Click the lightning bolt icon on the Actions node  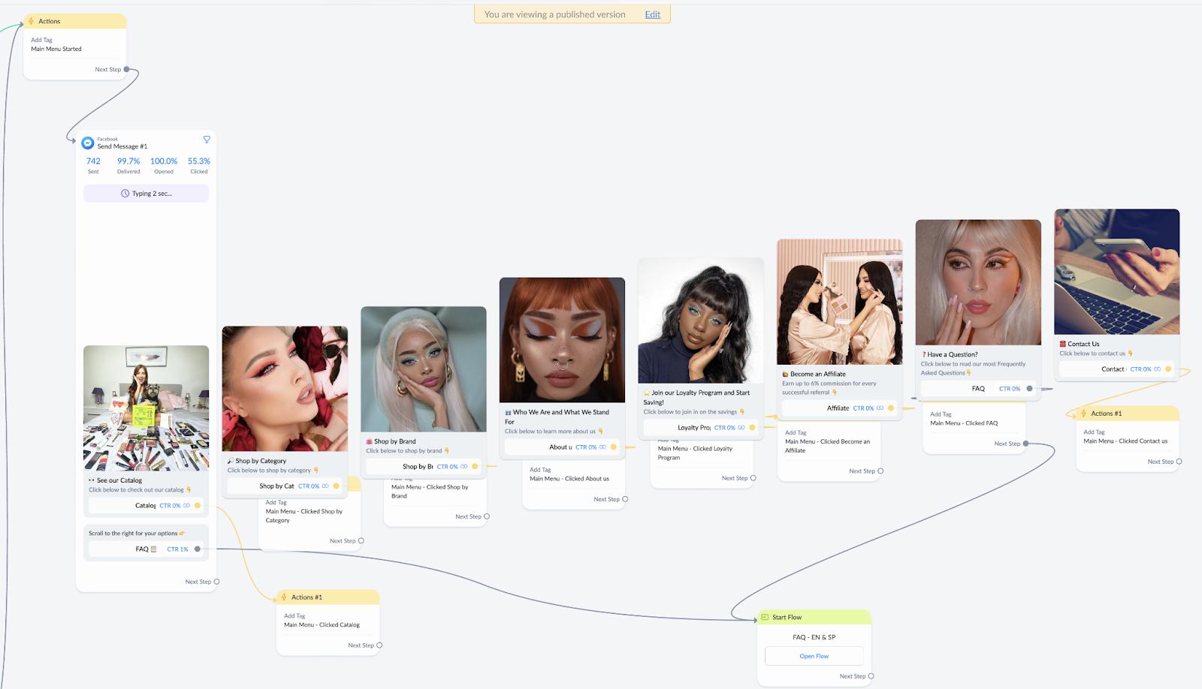tap(32, 21)
